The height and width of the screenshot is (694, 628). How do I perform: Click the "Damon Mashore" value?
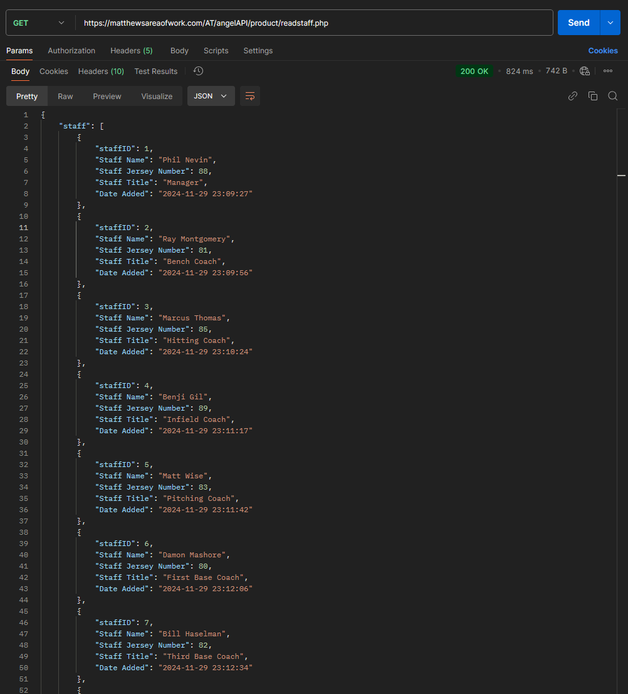(x=192, y=555)
